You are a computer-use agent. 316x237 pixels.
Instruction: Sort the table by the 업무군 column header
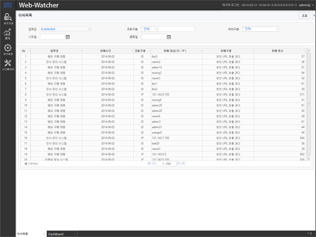point(56,51)
